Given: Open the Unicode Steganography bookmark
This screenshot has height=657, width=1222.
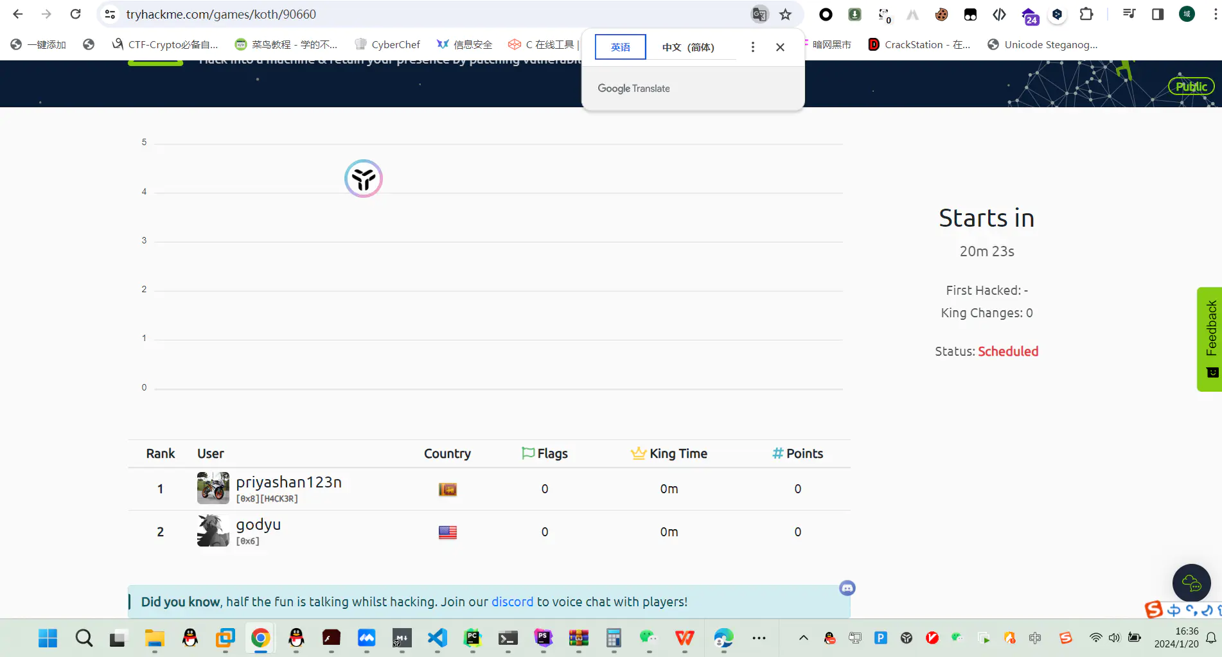Looking at the screenshot, I should (x=1043, y=44).
